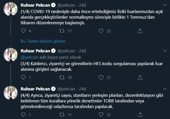The width and height of the screenshot is (170, 119).
Task: Retweet the (4/4) TOBB tweet
Action: pyautogui.click(x=62, y=115)
